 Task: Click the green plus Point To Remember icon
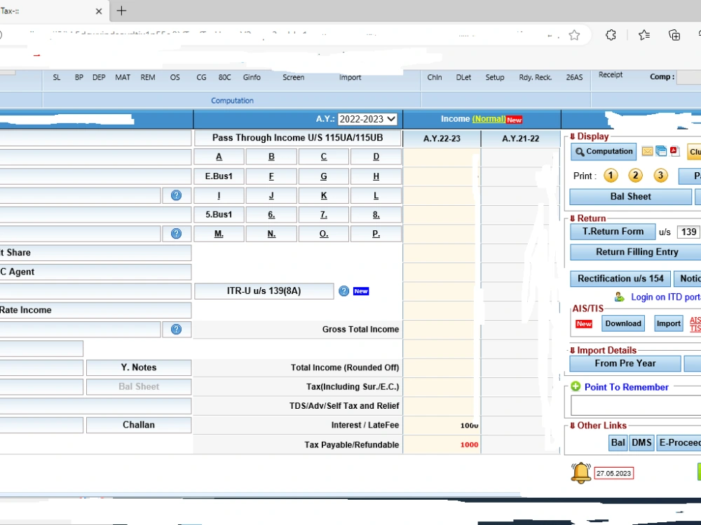click(x=576, y=386)
